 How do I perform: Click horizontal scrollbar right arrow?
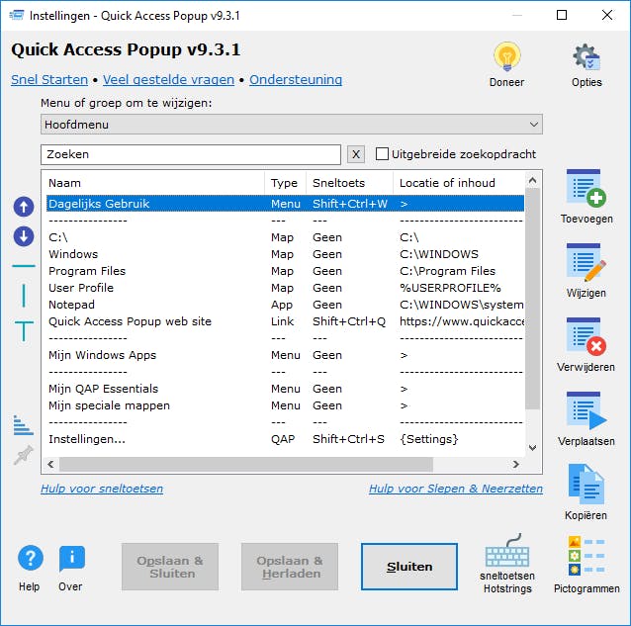pyautogui.click(x=516, y=464)
